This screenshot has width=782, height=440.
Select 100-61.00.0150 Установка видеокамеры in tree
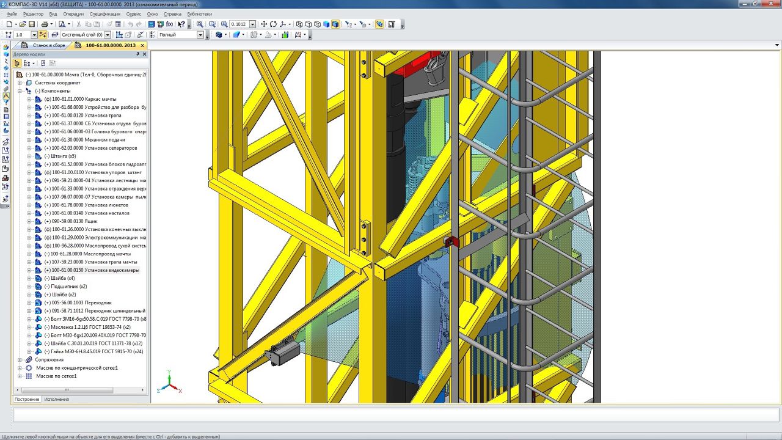coord(92,270)
